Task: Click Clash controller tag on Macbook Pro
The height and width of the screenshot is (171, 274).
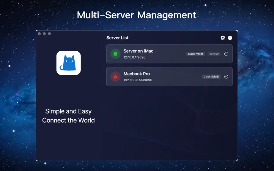Action: pos(211,77)
